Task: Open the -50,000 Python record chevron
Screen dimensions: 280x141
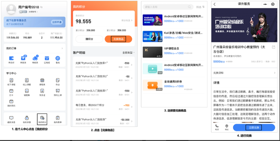Action: tap(131, 121)
